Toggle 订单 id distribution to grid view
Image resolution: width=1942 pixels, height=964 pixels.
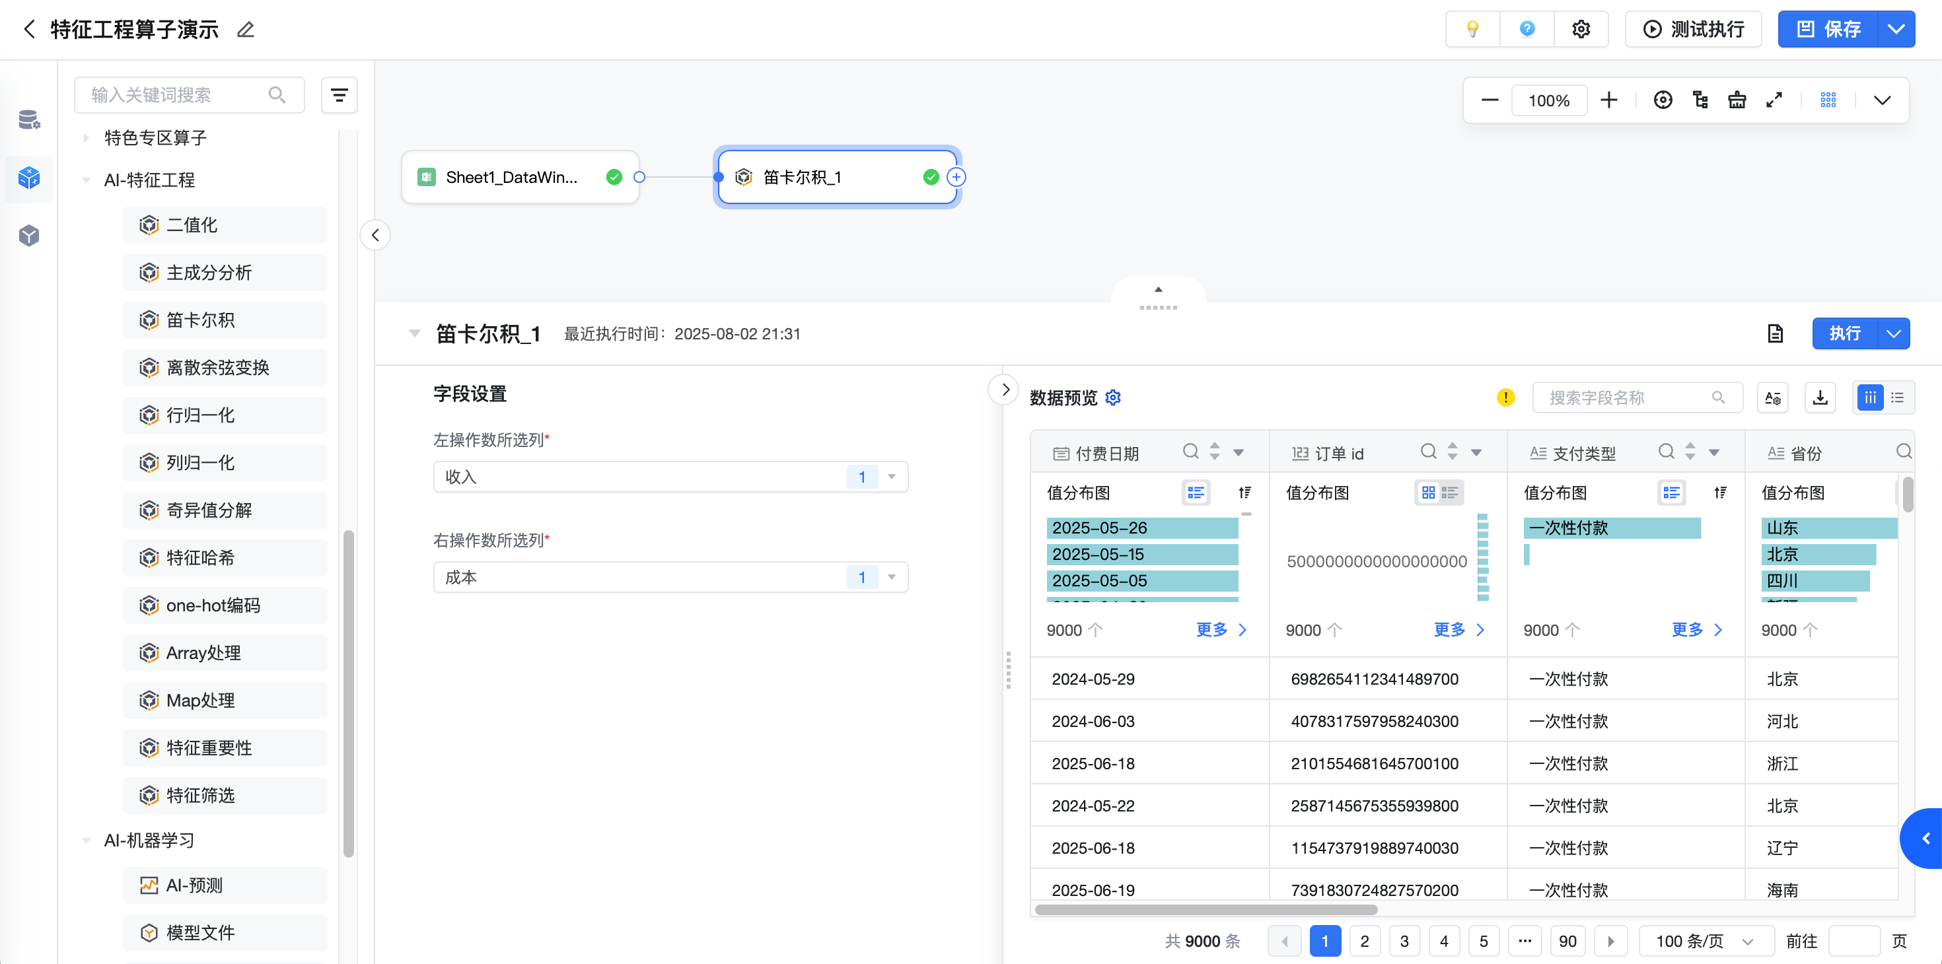coord(1428,493)
